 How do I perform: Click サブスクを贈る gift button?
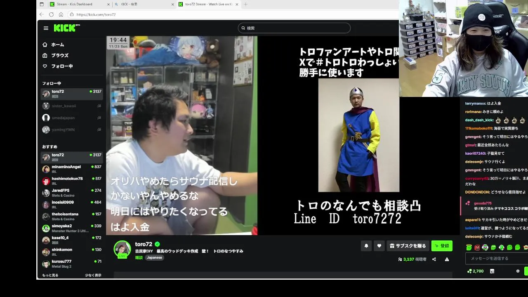(408, 246)
